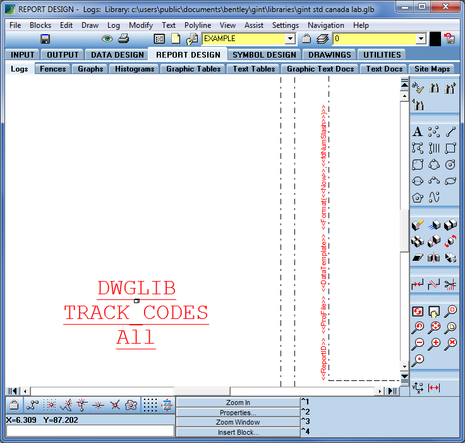This screenshot has height=443, width=465.
Task: Toggle the dotted grid display
Action: pos(150,404)
